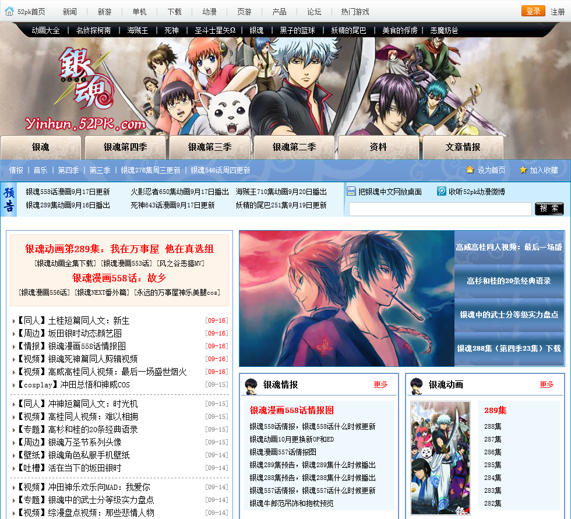This screenshot has height=519, width=571.
Task: Open headline 银魂漫画558话：故乡
Action: click(x=119, y=278)
